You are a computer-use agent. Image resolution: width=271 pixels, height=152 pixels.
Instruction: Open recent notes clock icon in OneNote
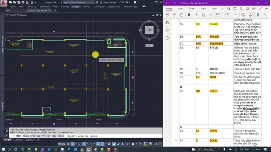point(167,38)
